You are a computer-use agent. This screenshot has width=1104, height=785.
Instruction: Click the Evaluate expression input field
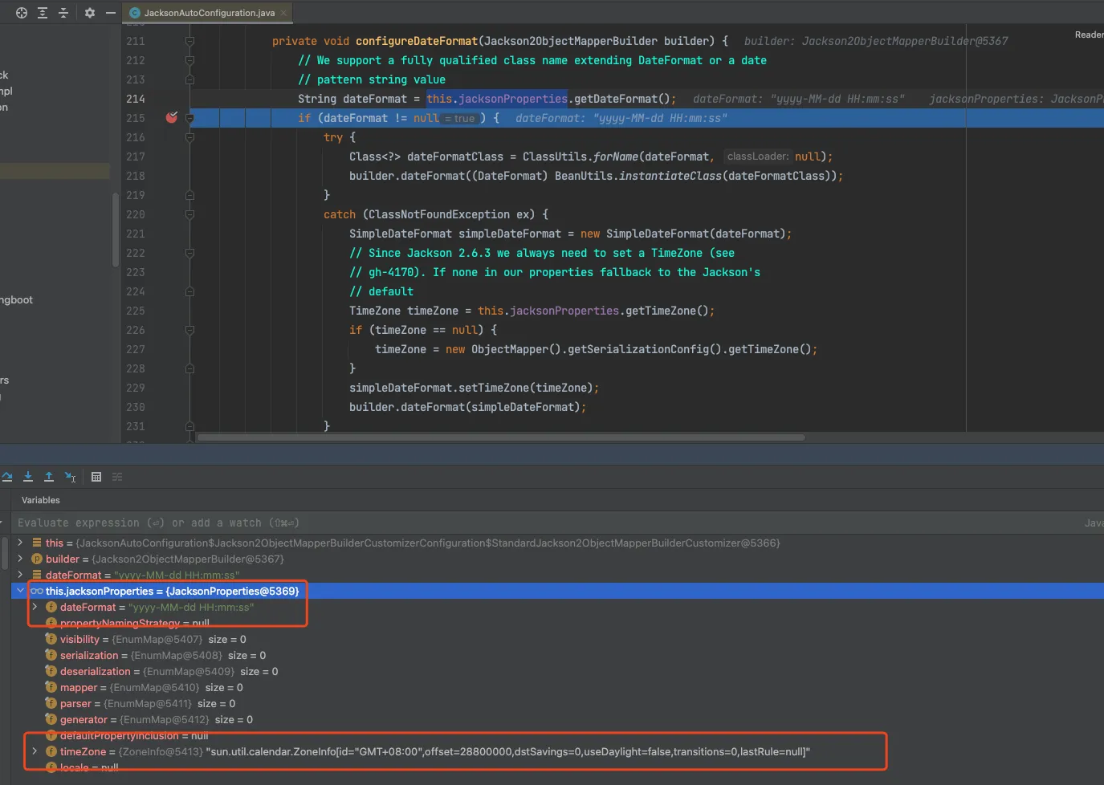click(482, 523)
